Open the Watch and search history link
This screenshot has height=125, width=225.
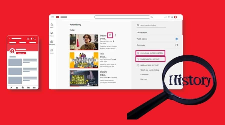point(150,70)
